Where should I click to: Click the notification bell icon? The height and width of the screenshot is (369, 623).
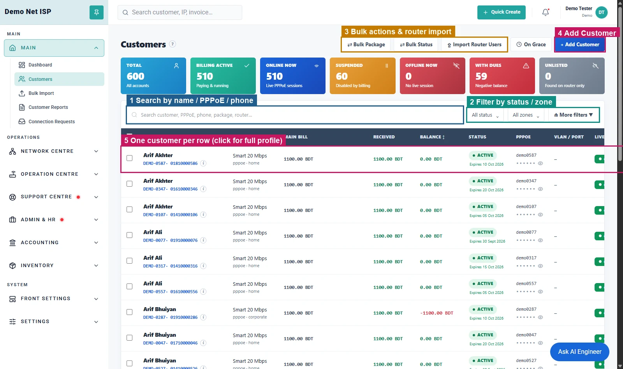coord(546,12)
